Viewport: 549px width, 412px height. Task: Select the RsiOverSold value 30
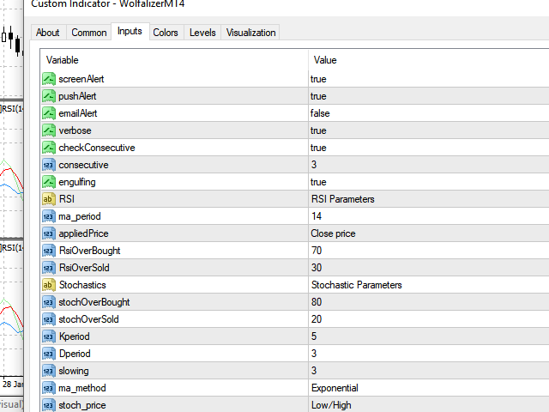pos(317,268)
